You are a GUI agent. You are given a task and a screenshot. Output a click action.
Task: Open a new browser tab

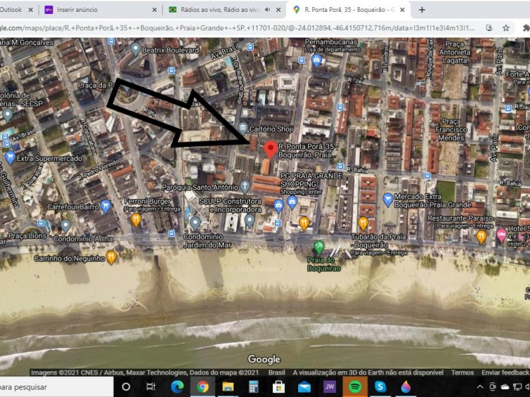421,10
